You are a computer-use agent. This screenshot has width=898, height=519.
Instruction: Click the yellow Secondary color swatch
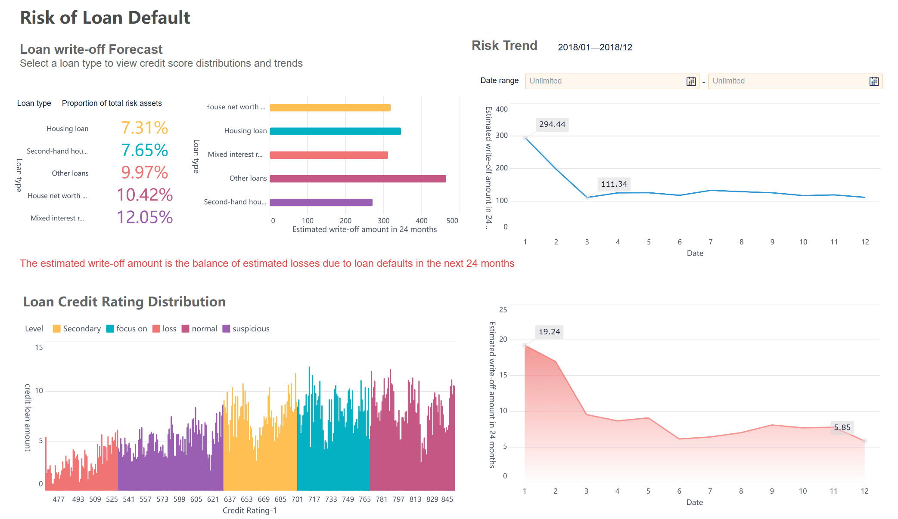click(x=56, y=328)
